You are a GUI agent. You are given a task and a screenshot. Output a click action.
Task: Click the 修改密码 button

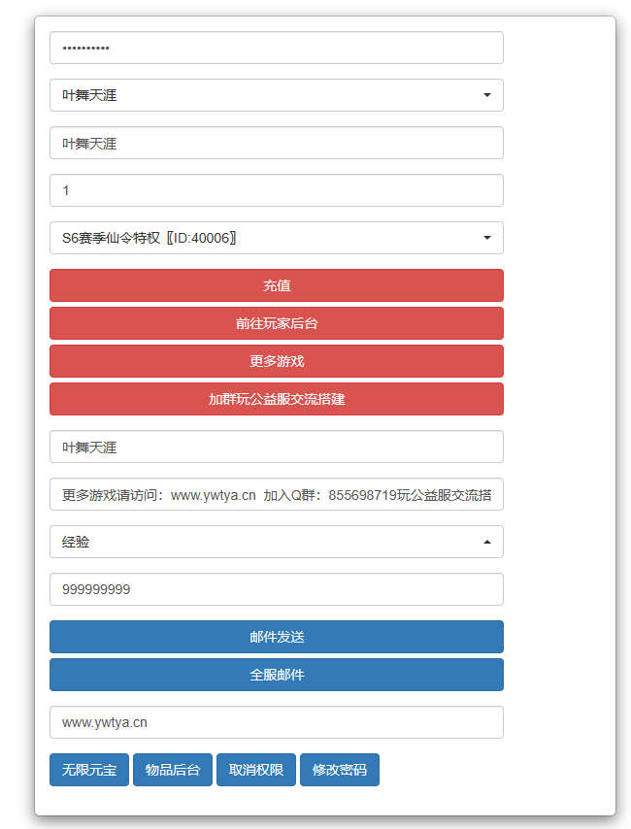coord(340,770)
